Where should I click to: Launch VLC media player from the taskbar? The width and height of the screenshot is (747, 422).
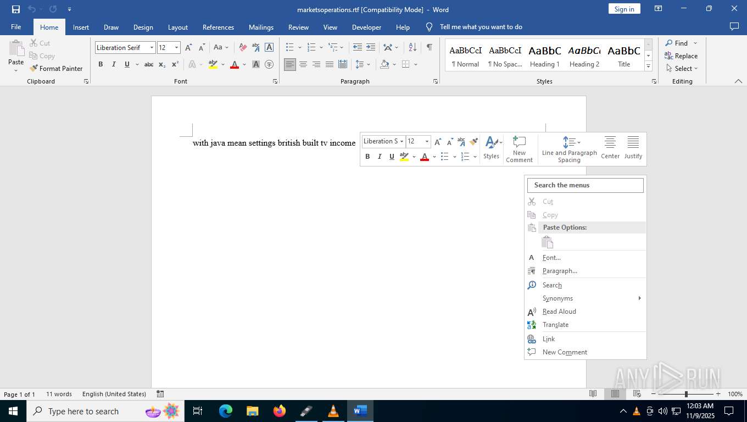click(333, 411)
